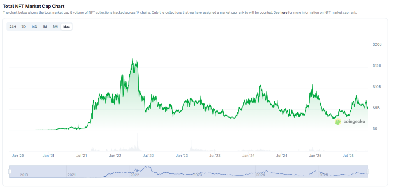The height and width of the screenshot is (191, 399).
Task: Click the $0 y-axis label
Action: tap(375, 128)
